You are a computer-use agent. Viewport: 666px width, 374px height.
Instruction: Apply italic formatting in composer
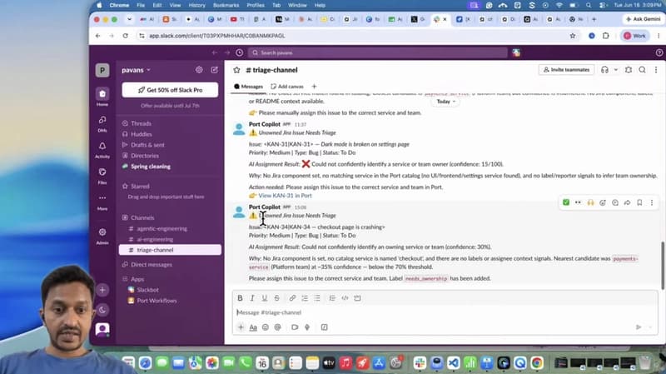[252, 298]
